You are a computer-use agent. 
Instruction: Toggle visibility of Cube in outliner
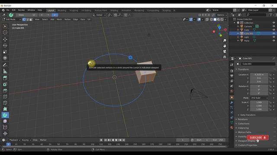pyautogui.click(x=274, y=30)
